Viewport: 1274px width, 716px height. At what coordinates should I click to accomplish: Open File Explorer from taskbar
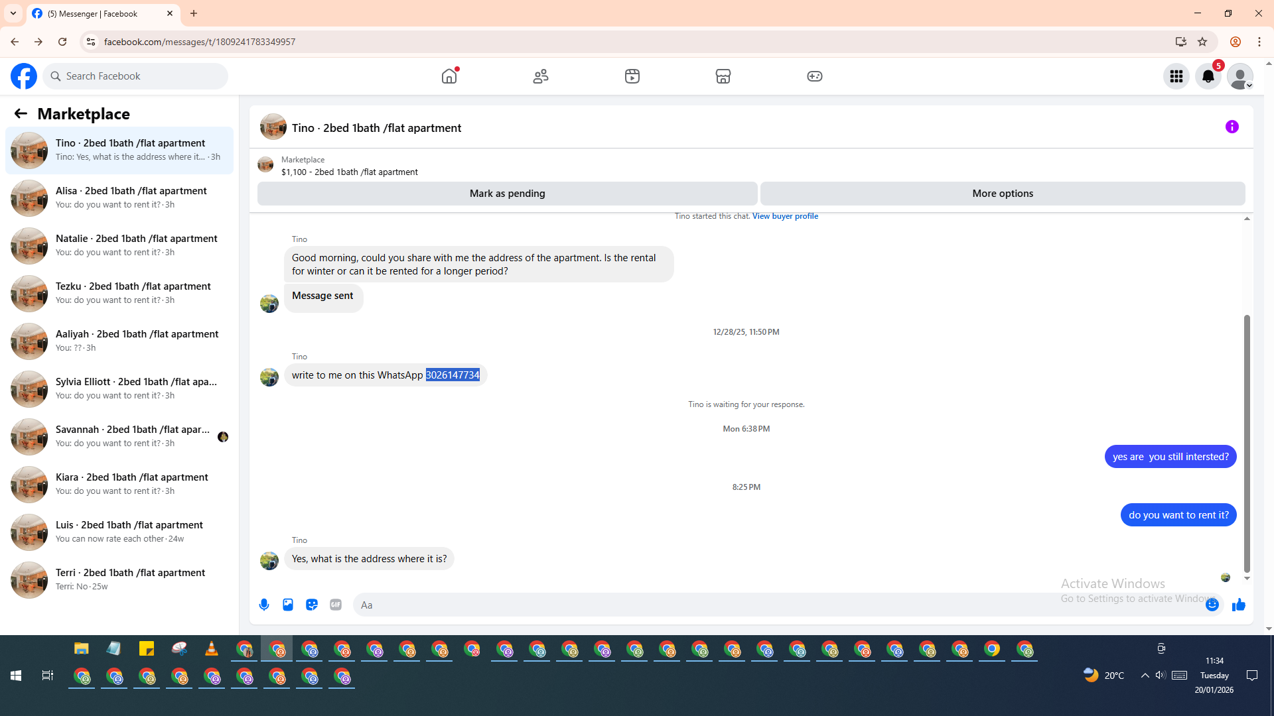pos(82,648)
